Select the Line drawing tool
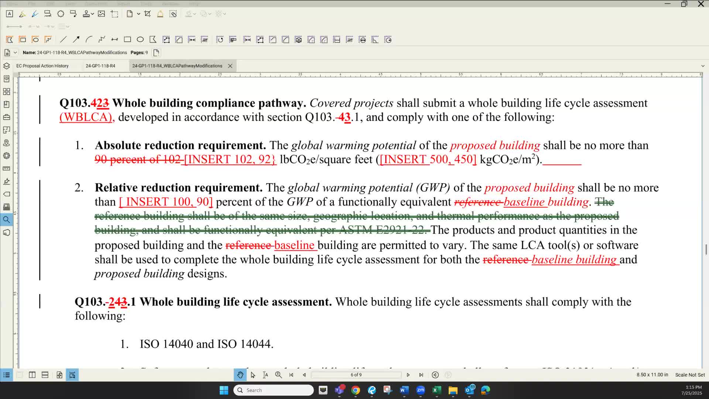Image resolution: width=709 pixels, height=399 pixels. click(x=64, y=40)
